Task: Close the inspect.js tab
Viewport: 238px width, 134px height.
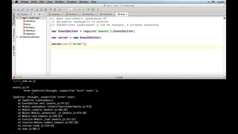Action: pyautogui.click(x=62, y=14)
